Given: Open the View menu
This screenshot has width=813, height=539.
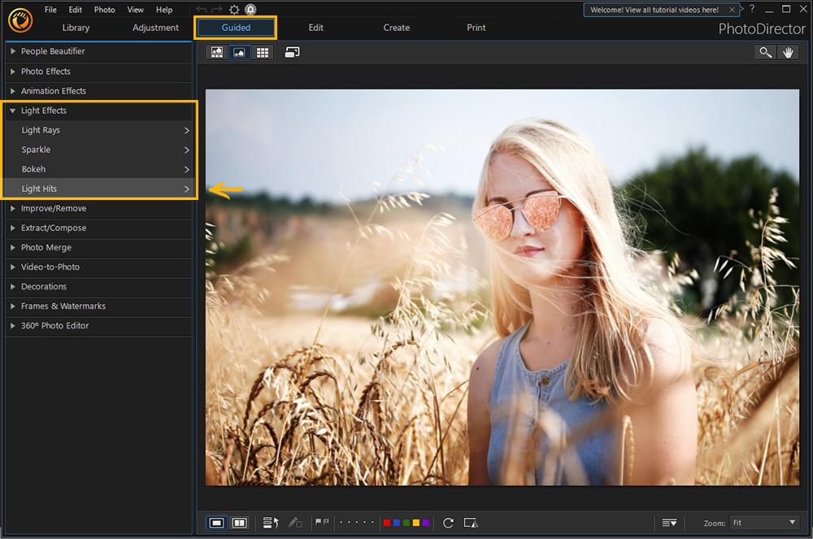Looking at the screenshot, I should point(135,9).
